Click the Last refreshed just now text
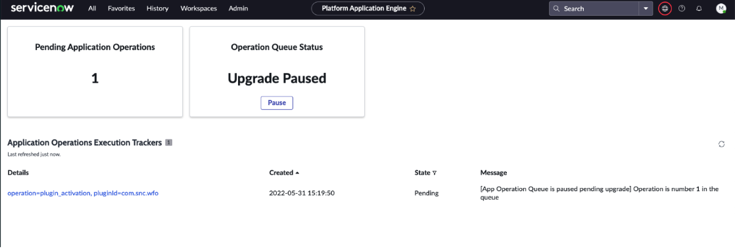This screenshot has width=735, height=249. tap(34, 154)
